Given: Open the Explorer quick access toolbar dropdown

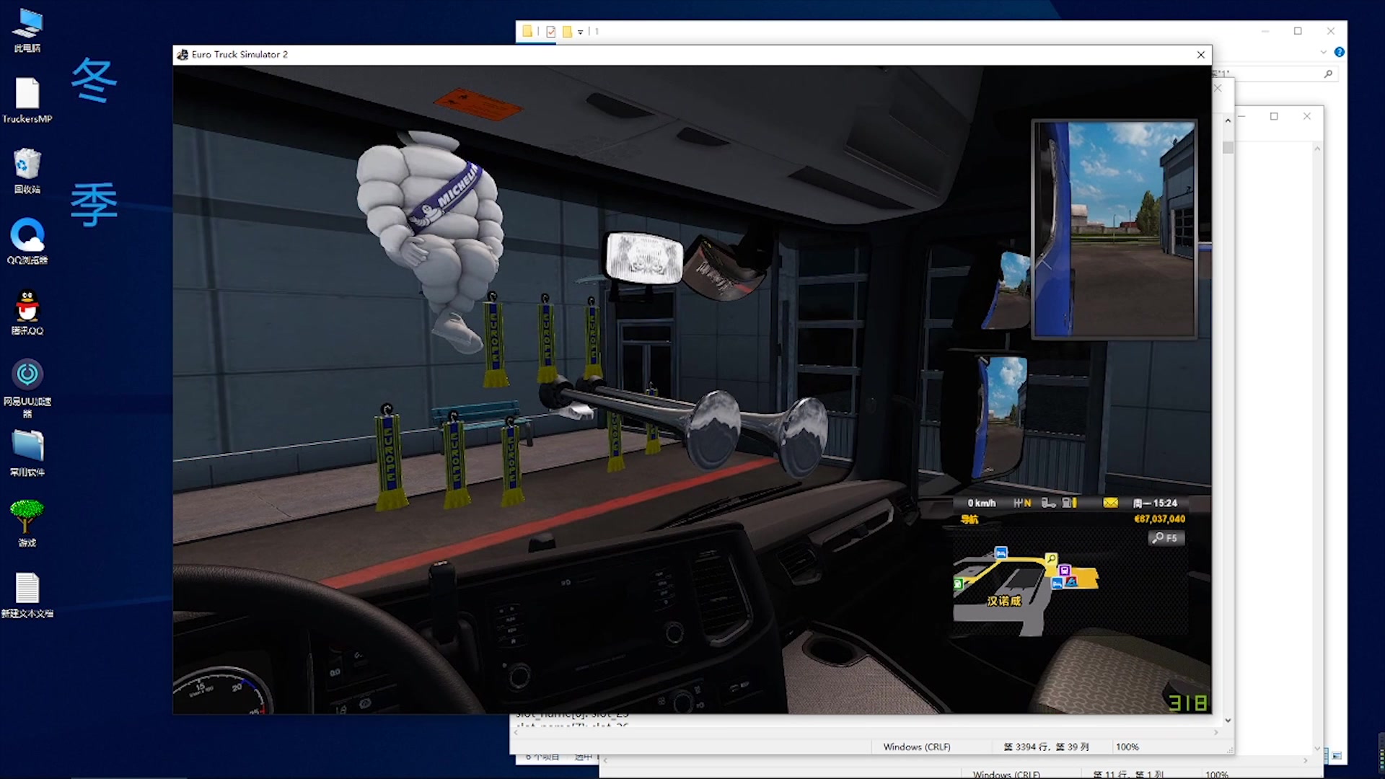Looking at the screenshot, I should [580, 32].
